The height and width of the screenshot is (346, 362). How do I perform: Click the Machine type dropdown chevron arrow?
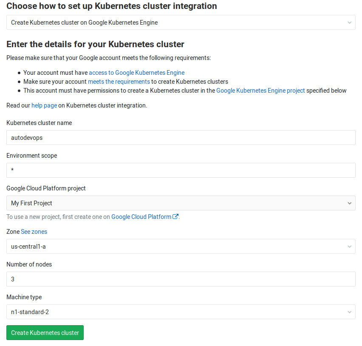[349, 312]
